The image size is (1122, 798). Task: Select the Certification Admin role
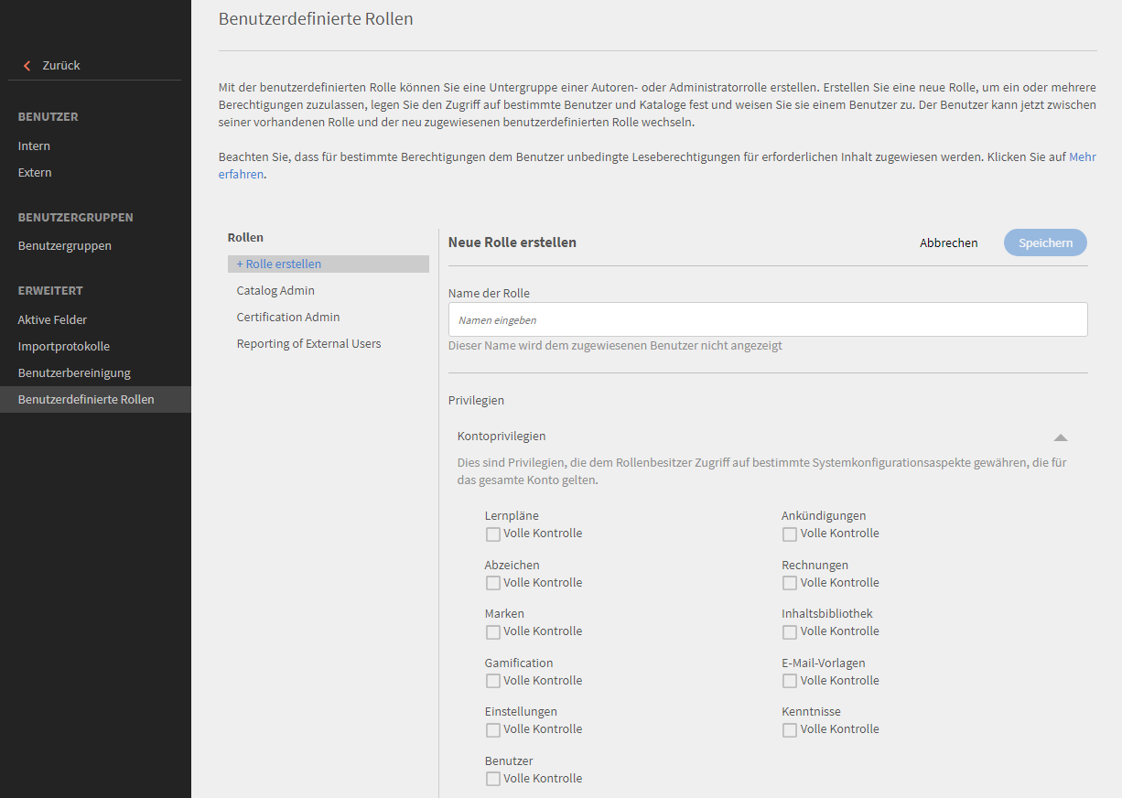coord(288,318)
